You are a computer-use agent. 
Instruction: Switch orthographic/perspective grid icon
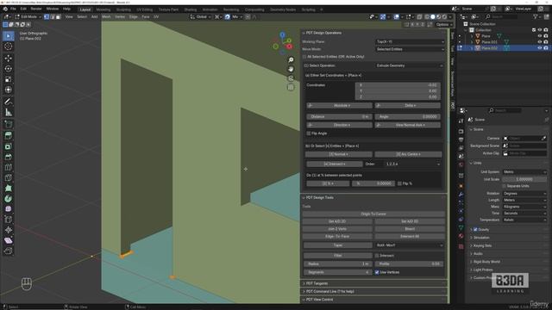click(291, 87)
